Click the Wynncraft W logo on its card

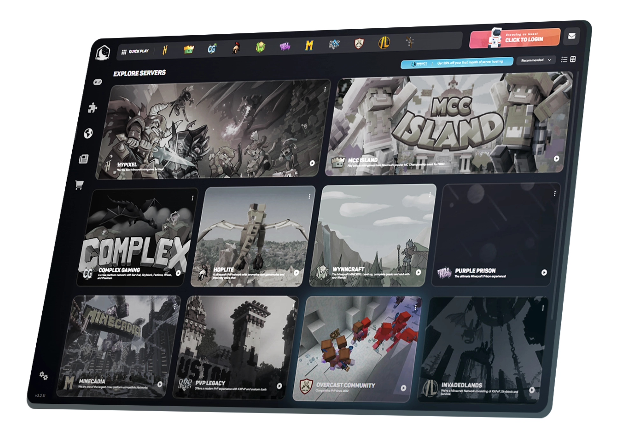click(x=322, y=272)
